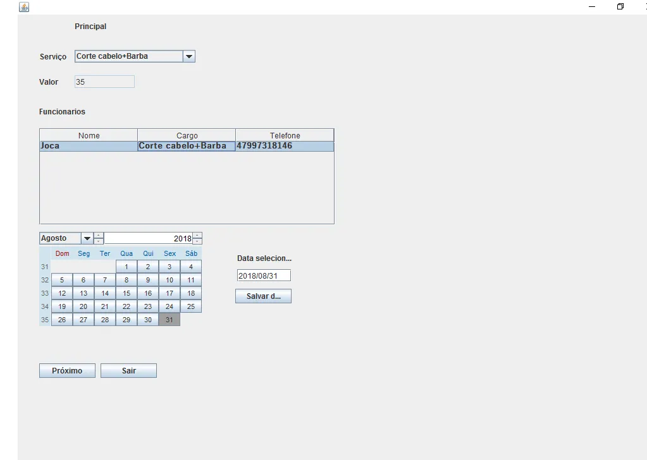
Task: Pick day 1 in the calendar
Action: tap(126, 267)
